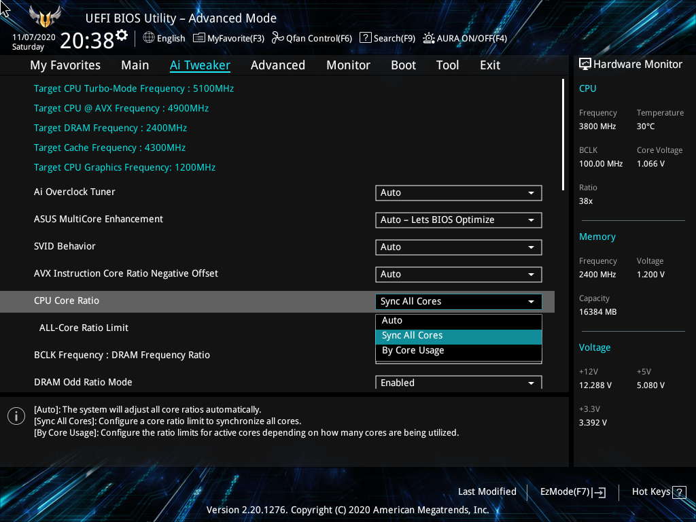The image size is (696, 522).
Task: Select Sync All Cores list option
Action: click(x=459, y=336)
